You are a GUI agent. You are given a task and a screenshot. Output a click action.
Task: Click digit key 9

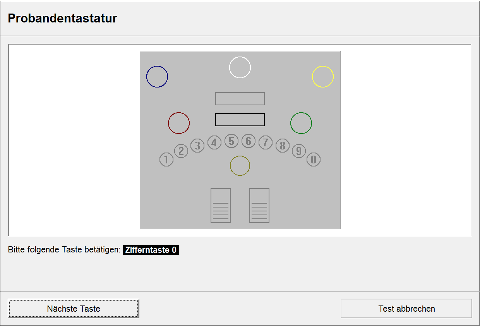click(x=299, y=151)
